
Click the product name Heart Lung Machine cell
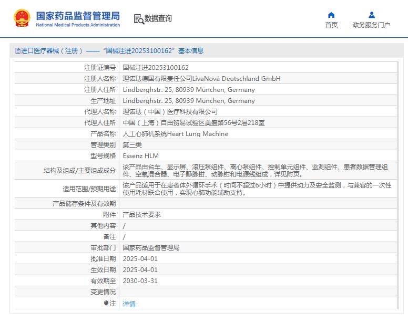tap(175, 133)
